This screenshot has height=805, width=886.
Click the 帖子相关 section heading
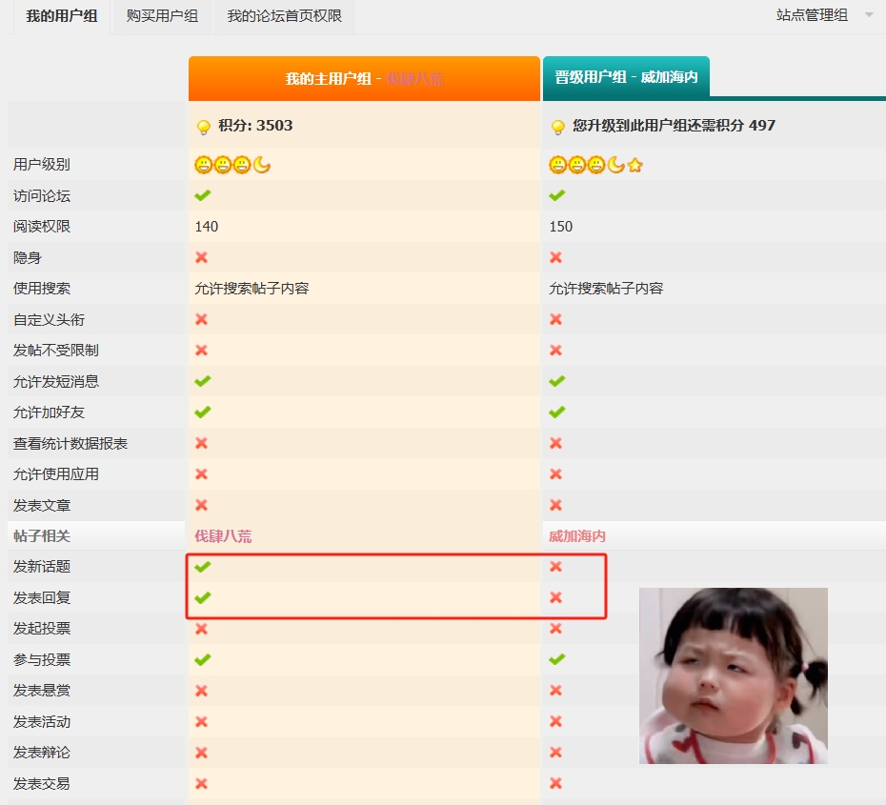point(42,536)
